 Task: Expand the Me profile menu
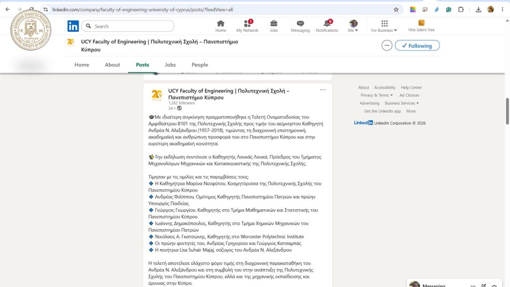353,26
